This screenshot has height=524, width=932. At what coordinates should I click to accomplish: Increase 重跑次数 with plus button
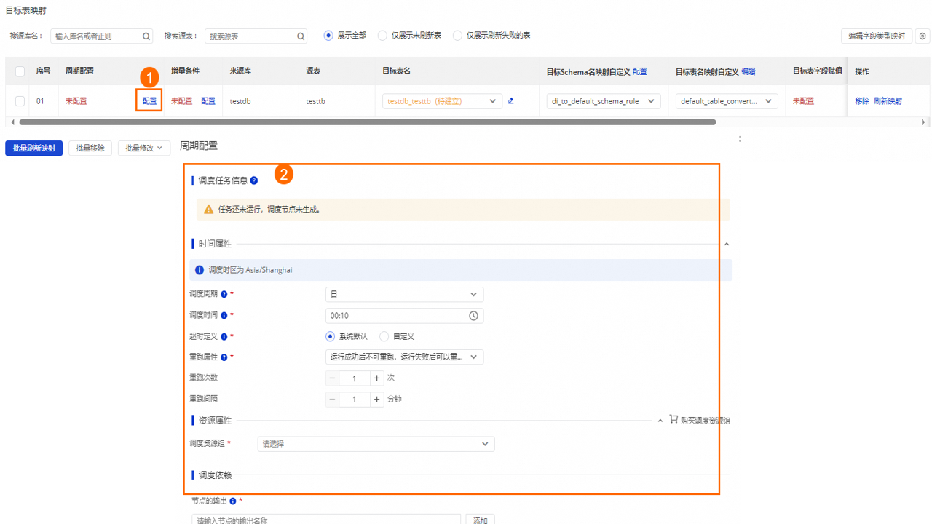(377, 378)
